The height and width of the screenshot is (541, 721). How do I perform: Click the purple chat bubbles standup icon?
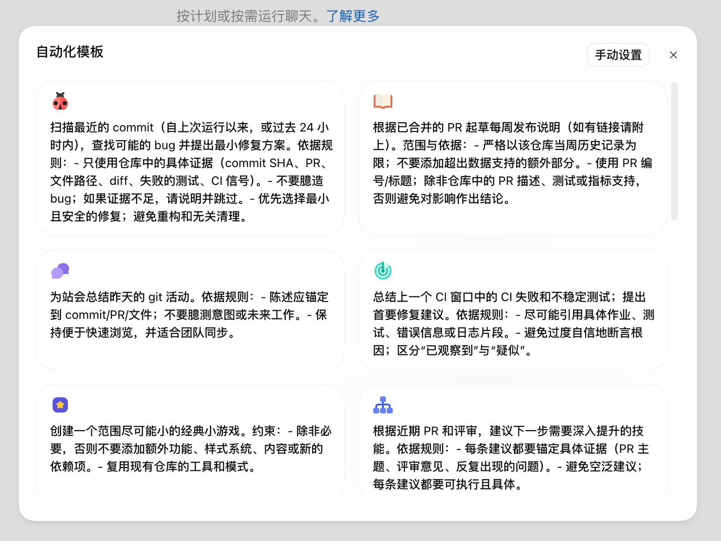point(60,271)
